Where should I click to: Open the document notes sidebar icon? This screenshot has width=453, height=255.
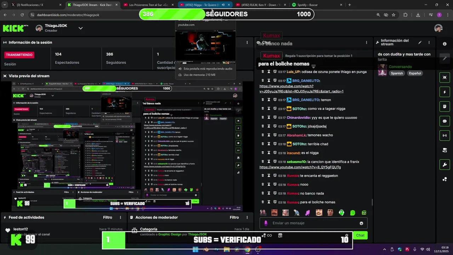coord(445,107)
